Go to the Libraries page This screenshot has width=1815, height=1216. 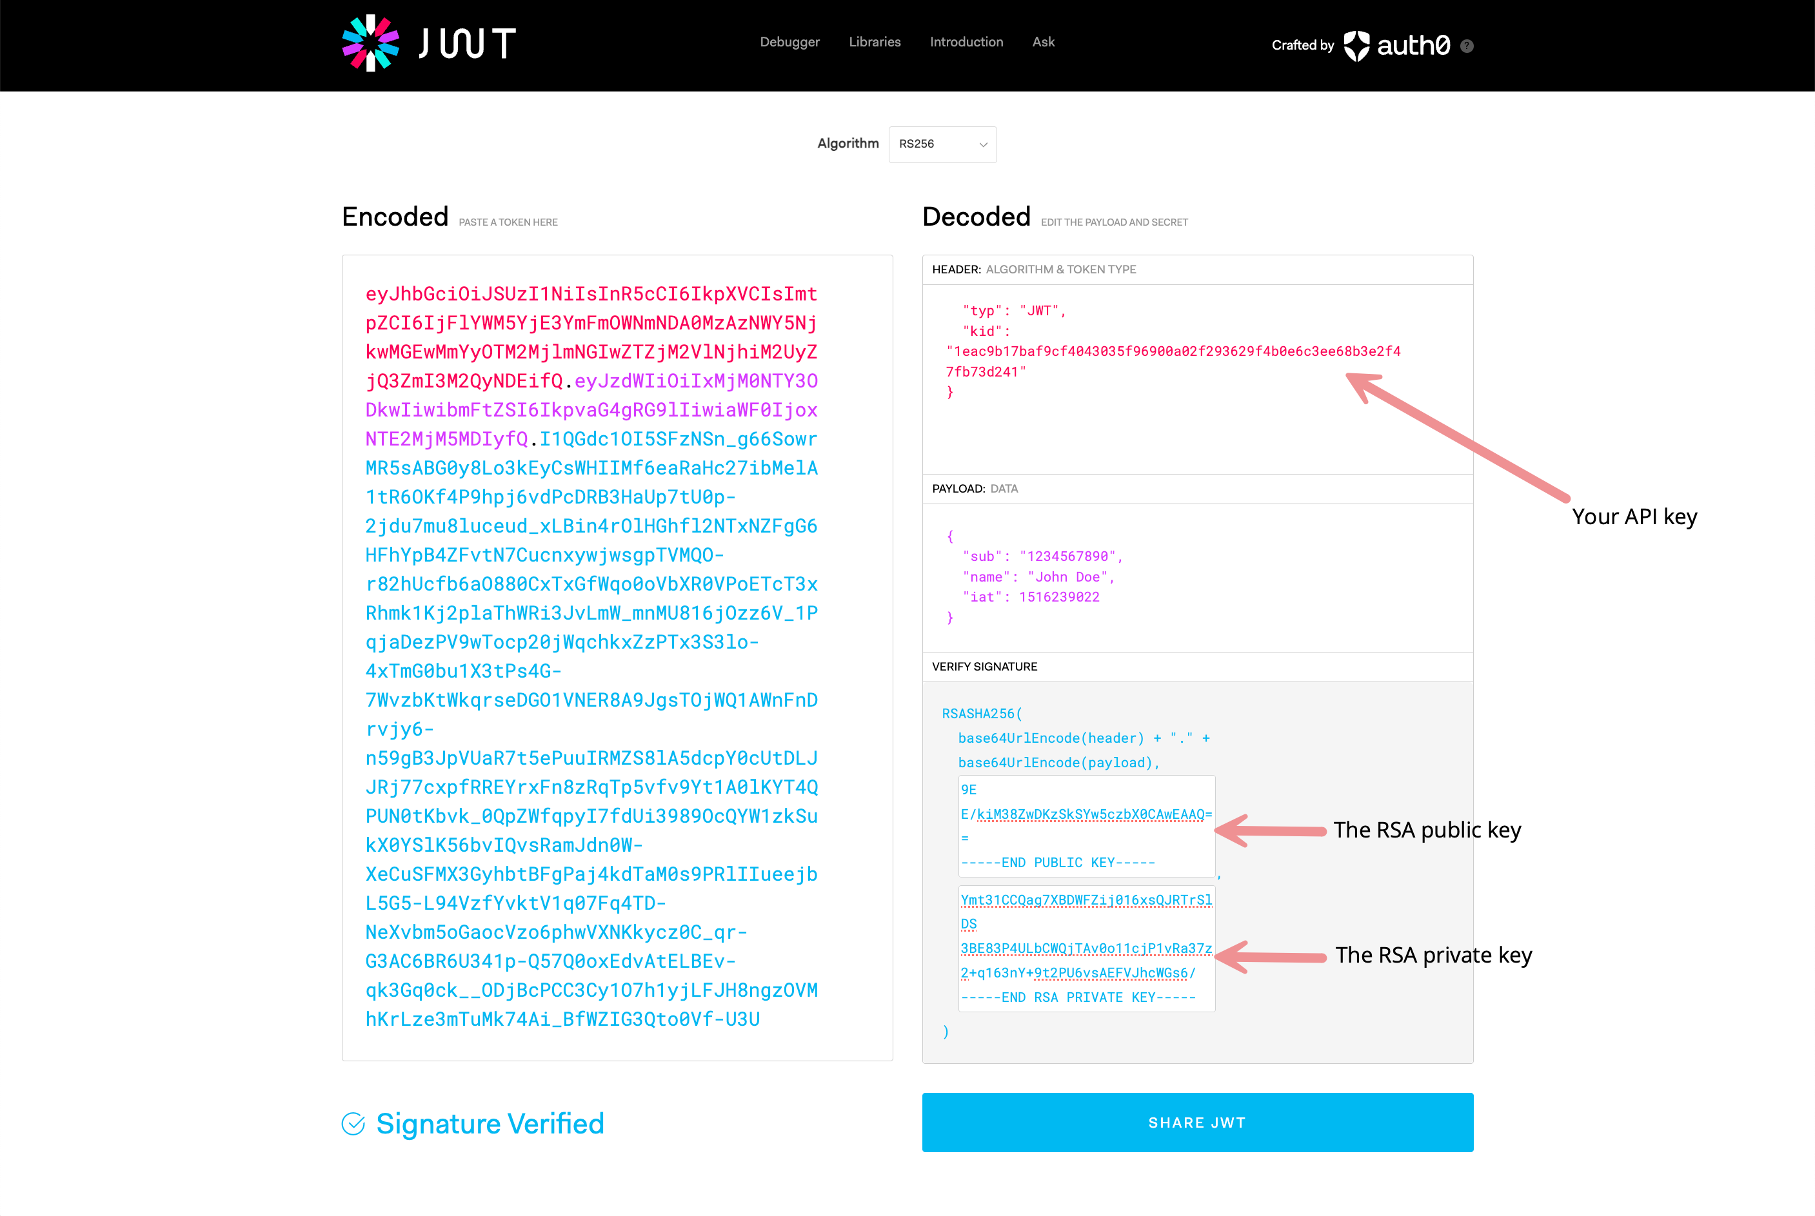[x=874, y=42]
